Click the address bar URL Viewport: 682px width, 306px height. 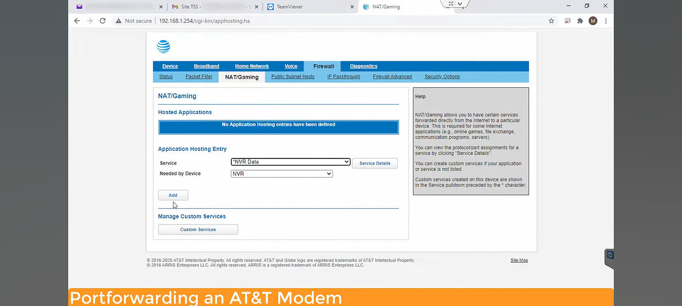205,21
